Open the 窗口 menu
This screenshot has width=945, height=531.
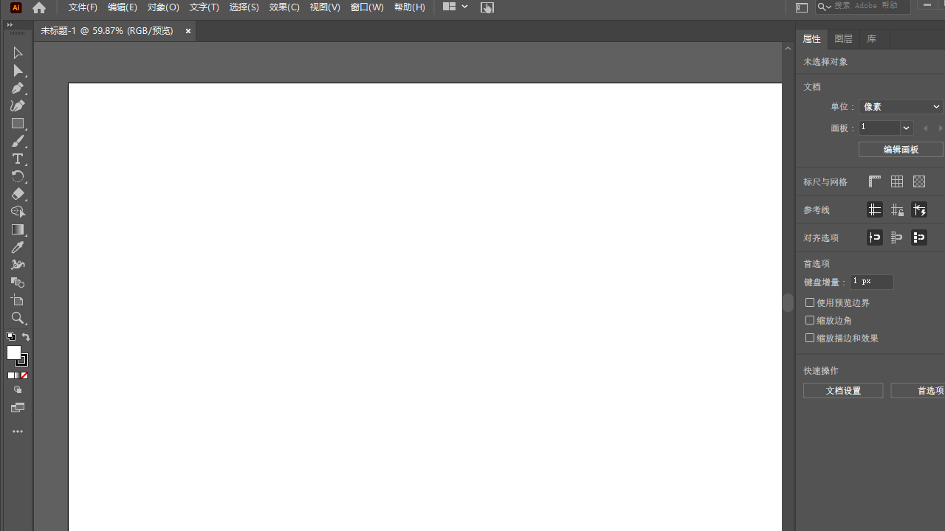click(x=367, y=7)
